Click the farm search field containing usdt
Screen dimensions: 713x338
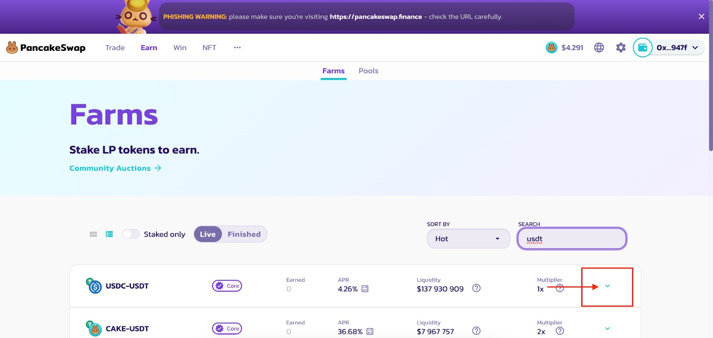[572, 239]
